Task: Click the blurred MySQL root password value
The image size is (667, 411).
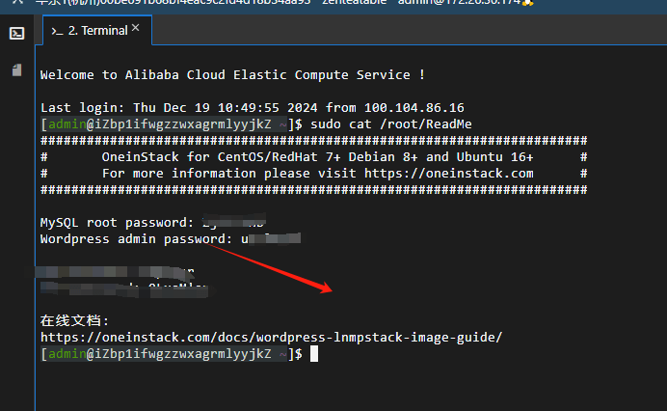Action: click(x=233, y=222)
